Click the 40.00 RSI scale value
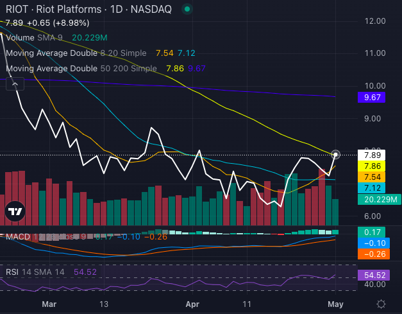This screenshot has width=402, height=314. (375, 284)
